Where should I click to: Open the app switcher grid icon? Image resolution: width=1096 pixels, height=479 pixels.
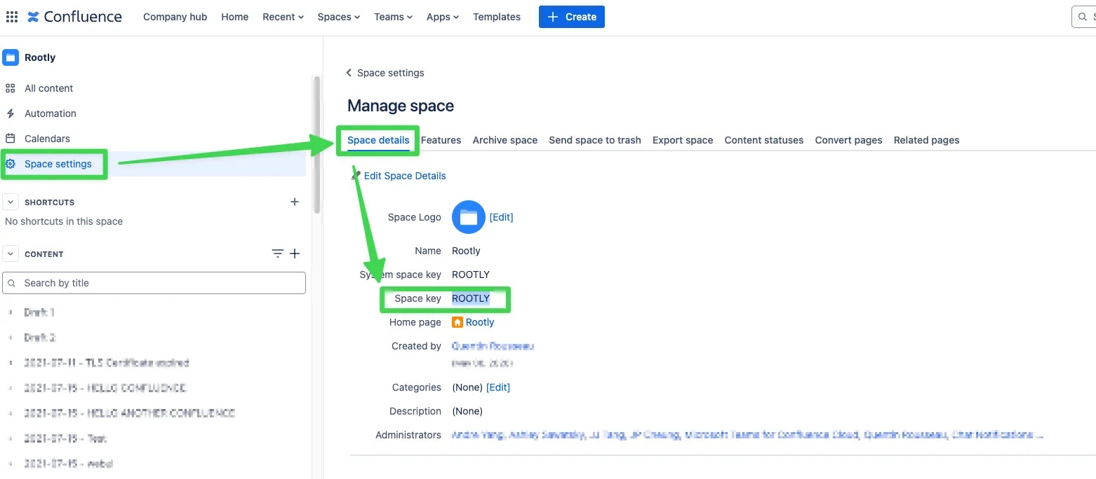[12, 17]
